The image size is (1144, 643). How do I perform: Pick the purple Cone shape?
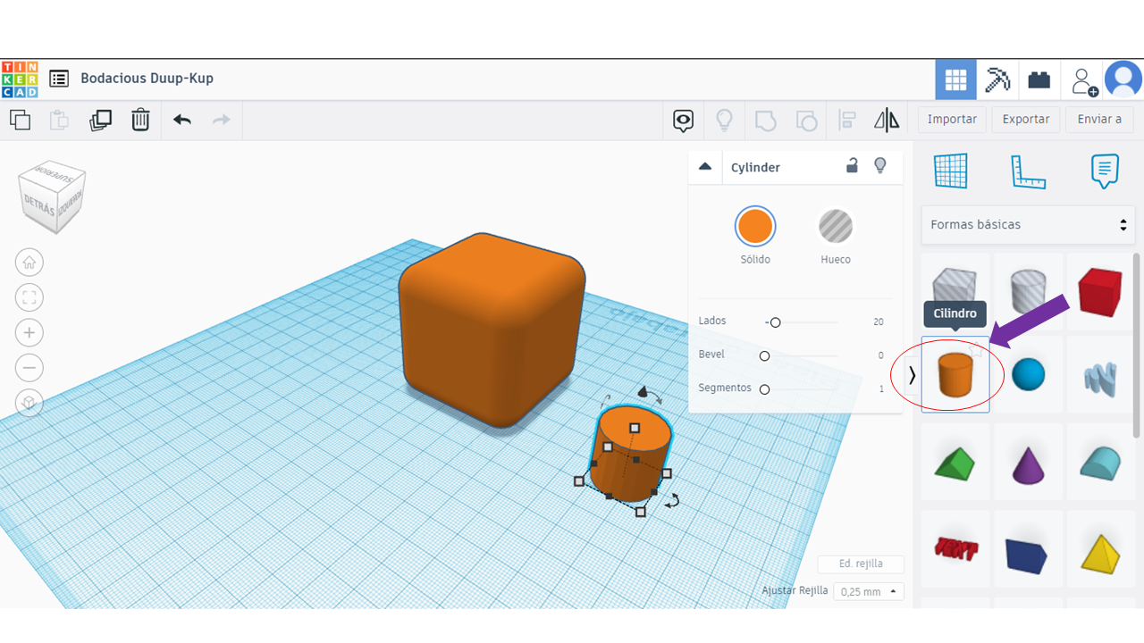1028,463
